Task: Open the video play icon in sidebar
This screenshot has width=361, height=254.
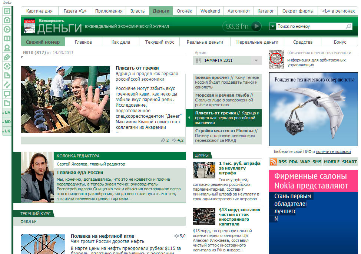Action: point(7,29)
